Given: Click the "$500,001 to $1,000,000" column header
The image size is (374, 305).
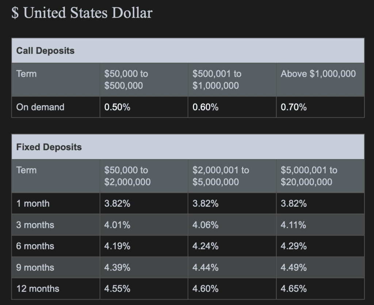Looking at the screenshot, I should (x=217, y=80).
